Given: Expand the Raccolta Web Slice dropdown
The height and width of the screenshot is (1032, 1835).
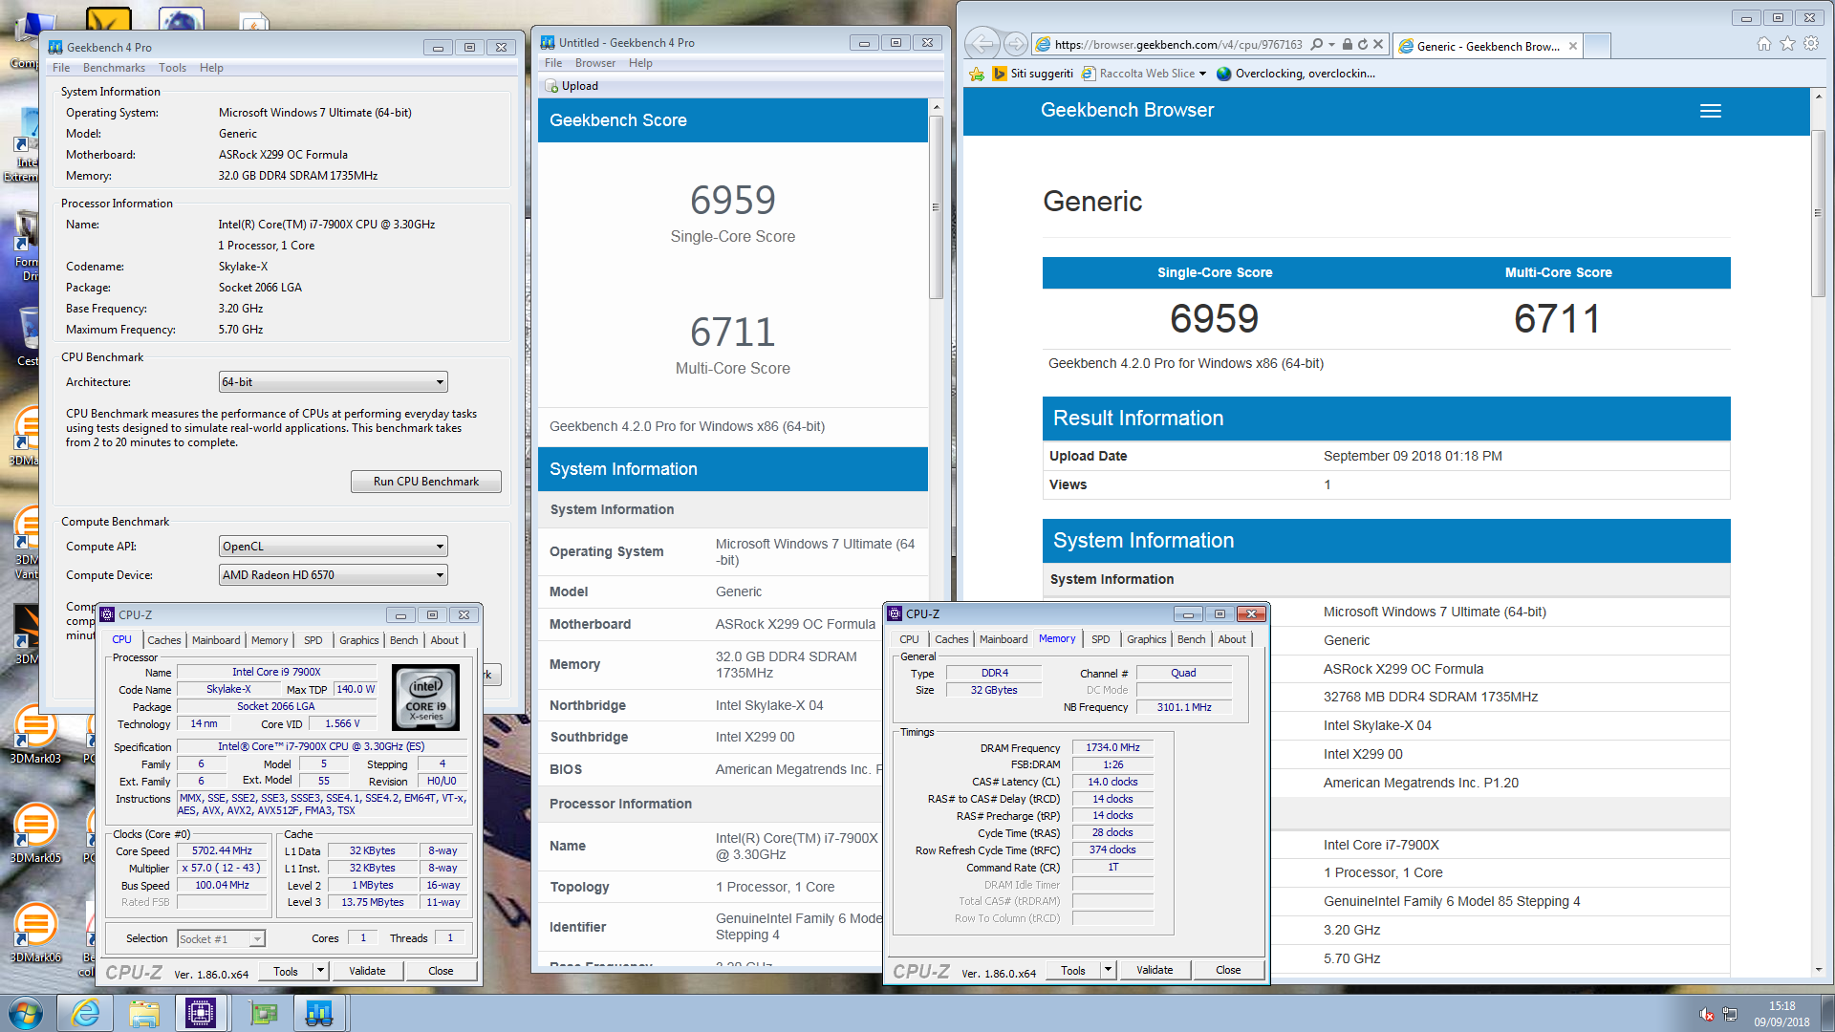Looking at the screenshot, I should pyautogui.click(x=1203, y=74).
